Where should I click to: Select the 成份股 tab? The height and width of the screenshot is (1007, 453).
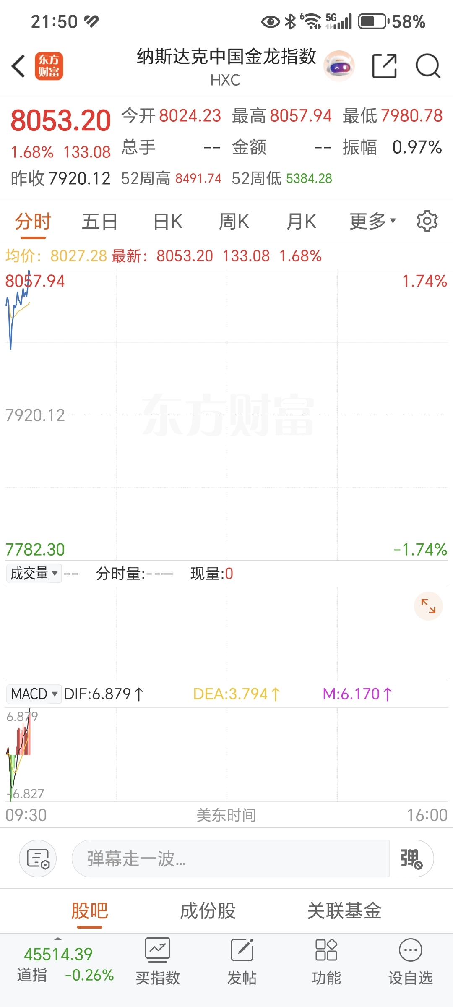tap(208, 911)
